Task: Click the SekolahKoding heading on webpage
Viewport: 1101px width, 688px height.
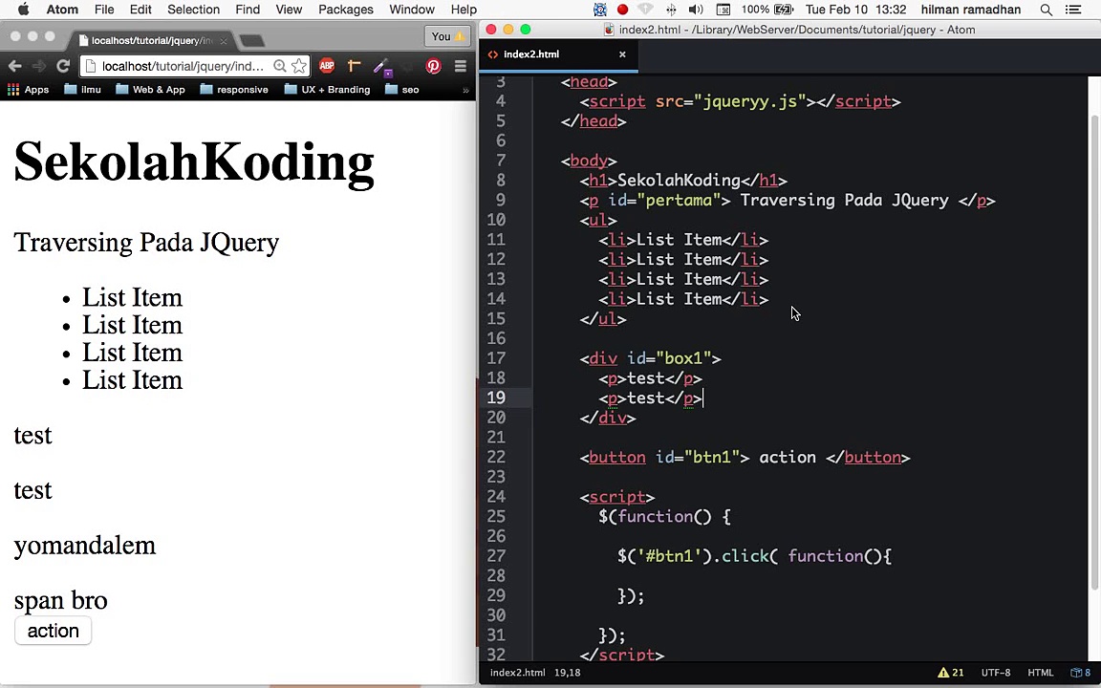Action: pos(194,162)
